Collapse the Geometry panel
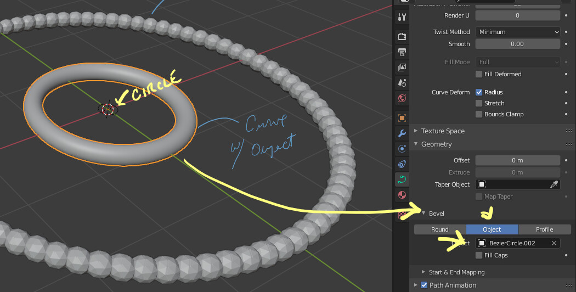Screen dimensions: 576x292 [x=416, y=144]
